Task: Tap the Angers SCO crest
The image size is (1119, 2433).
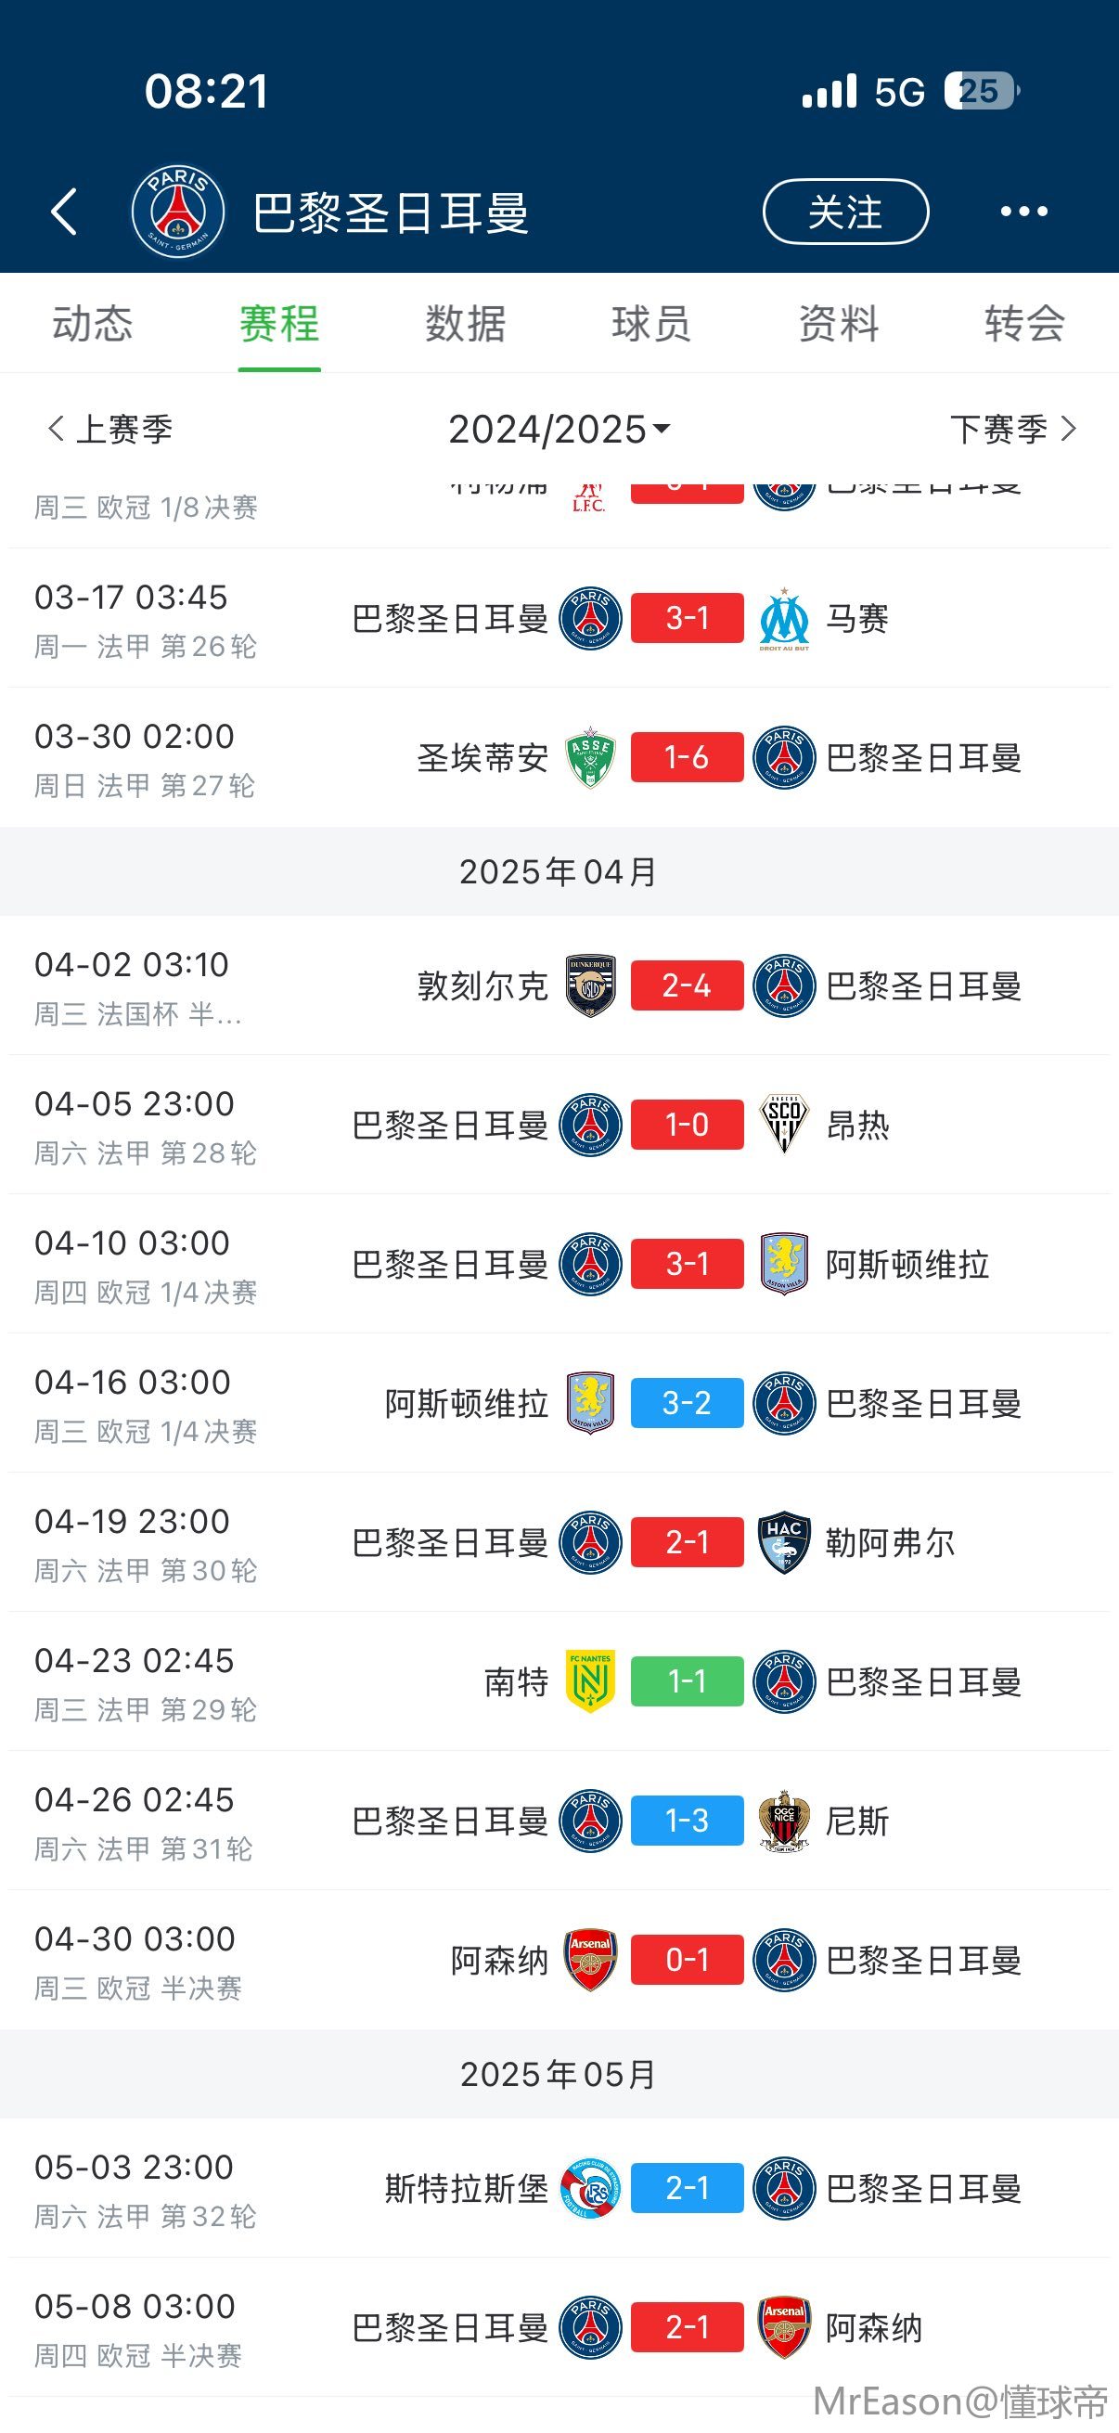Action: tap(784, 1125)
